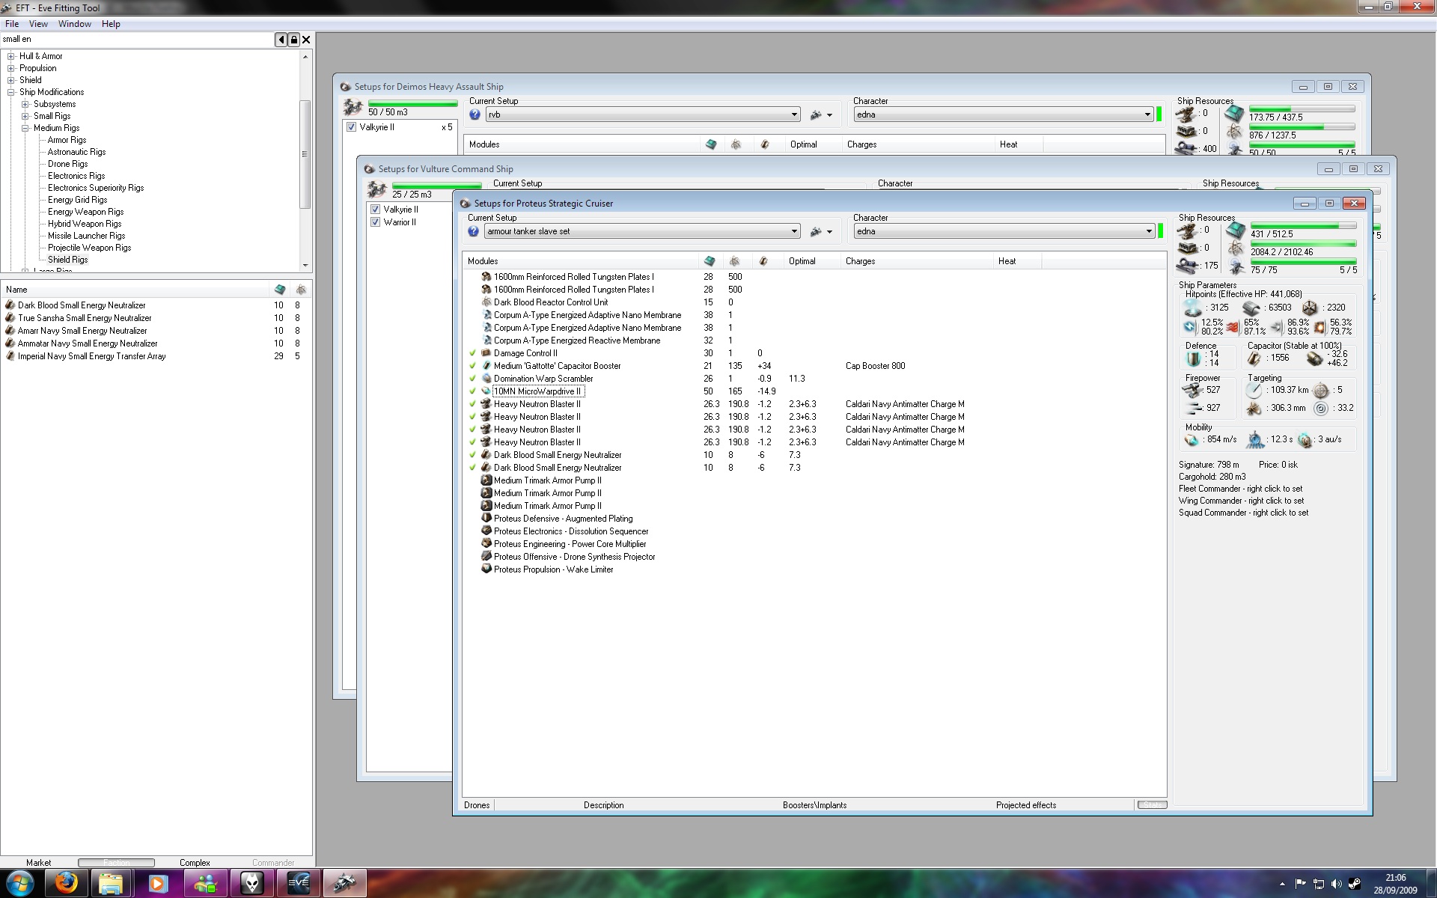Click the blue help icon in Proteus setup
The height and width of the screenshot is (898, 1437).
point(474,231)
